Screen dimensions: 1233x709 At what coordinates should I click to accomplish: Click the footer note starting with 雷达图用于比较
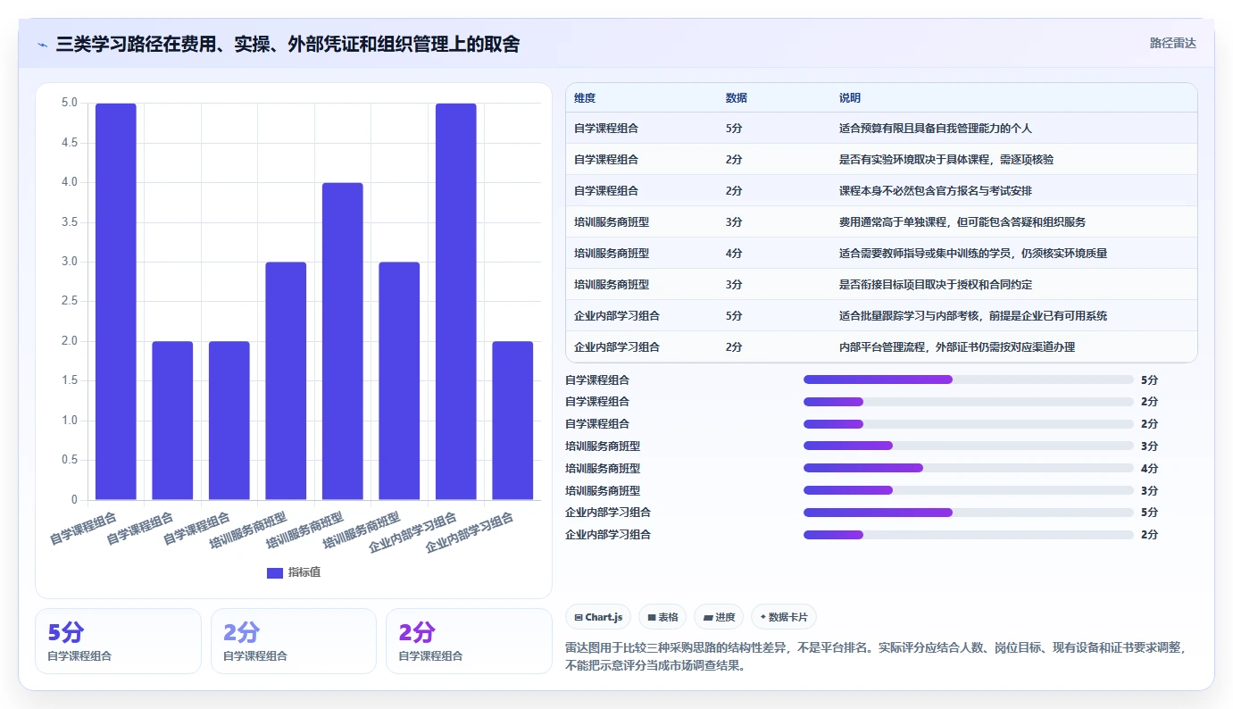coord(876,656)
